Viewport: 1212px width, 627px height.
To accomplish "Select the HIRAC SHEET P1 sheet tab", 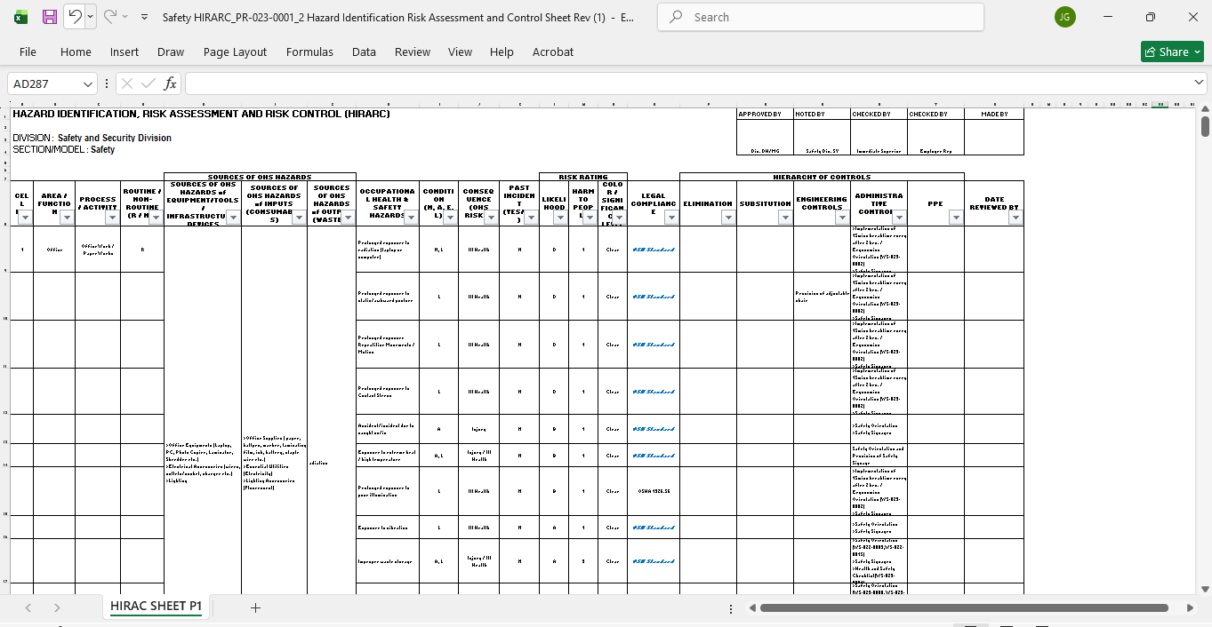I will coord(156,607).
